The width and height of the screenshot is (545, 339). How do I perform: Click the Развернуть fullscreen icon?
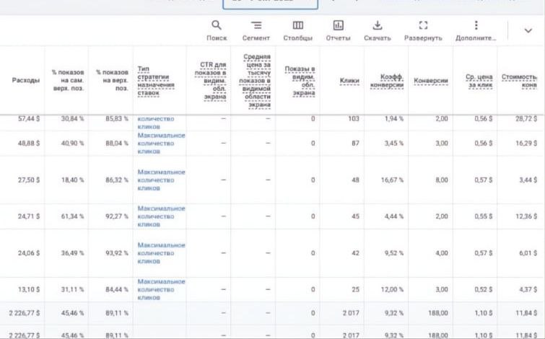tap(423, 25)
